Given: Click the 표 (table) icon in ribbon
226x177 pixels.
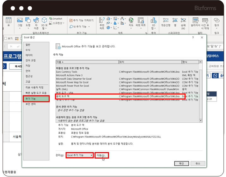Looking at the screenshot, I should click(x=9, y=20).
